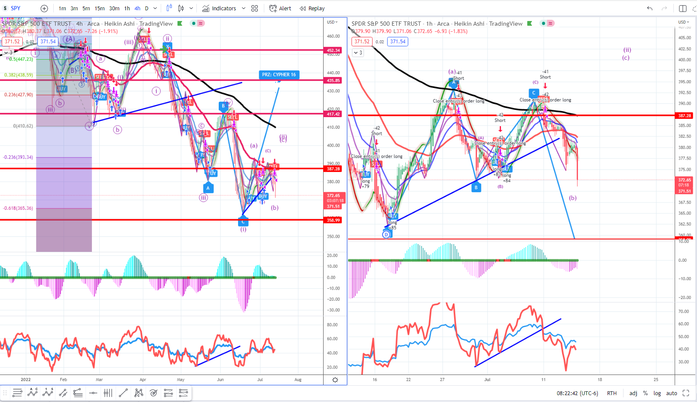Click the 371.54 buy price on right chart
The height and width of the screenshot is (402, 697).
[x=398, y=42]
